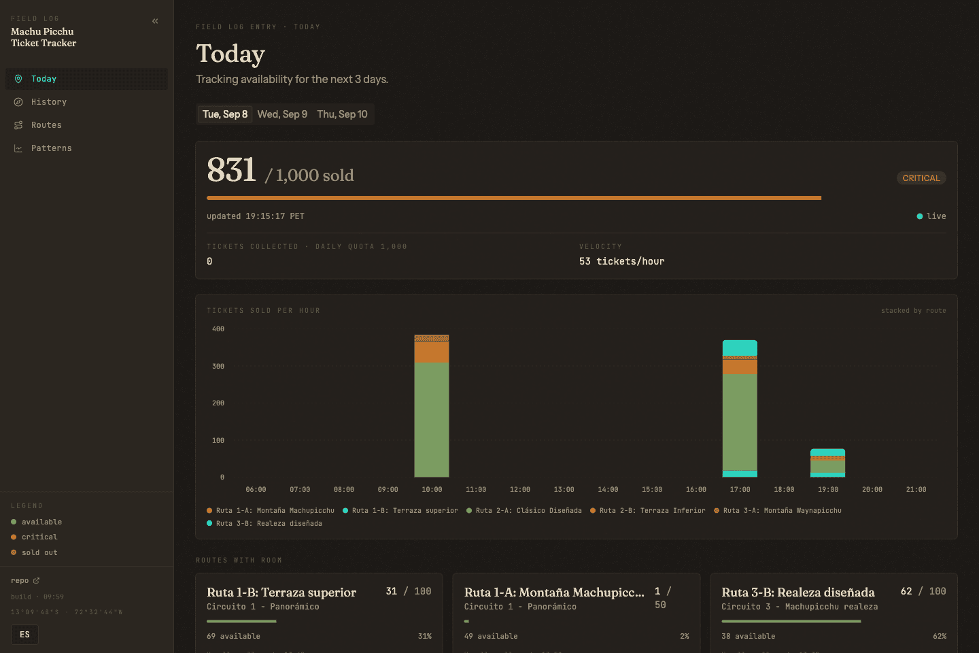Click the 'critical' legend entry in sidebar
This screenshot has height=653, width=979.
pos(34,537)
